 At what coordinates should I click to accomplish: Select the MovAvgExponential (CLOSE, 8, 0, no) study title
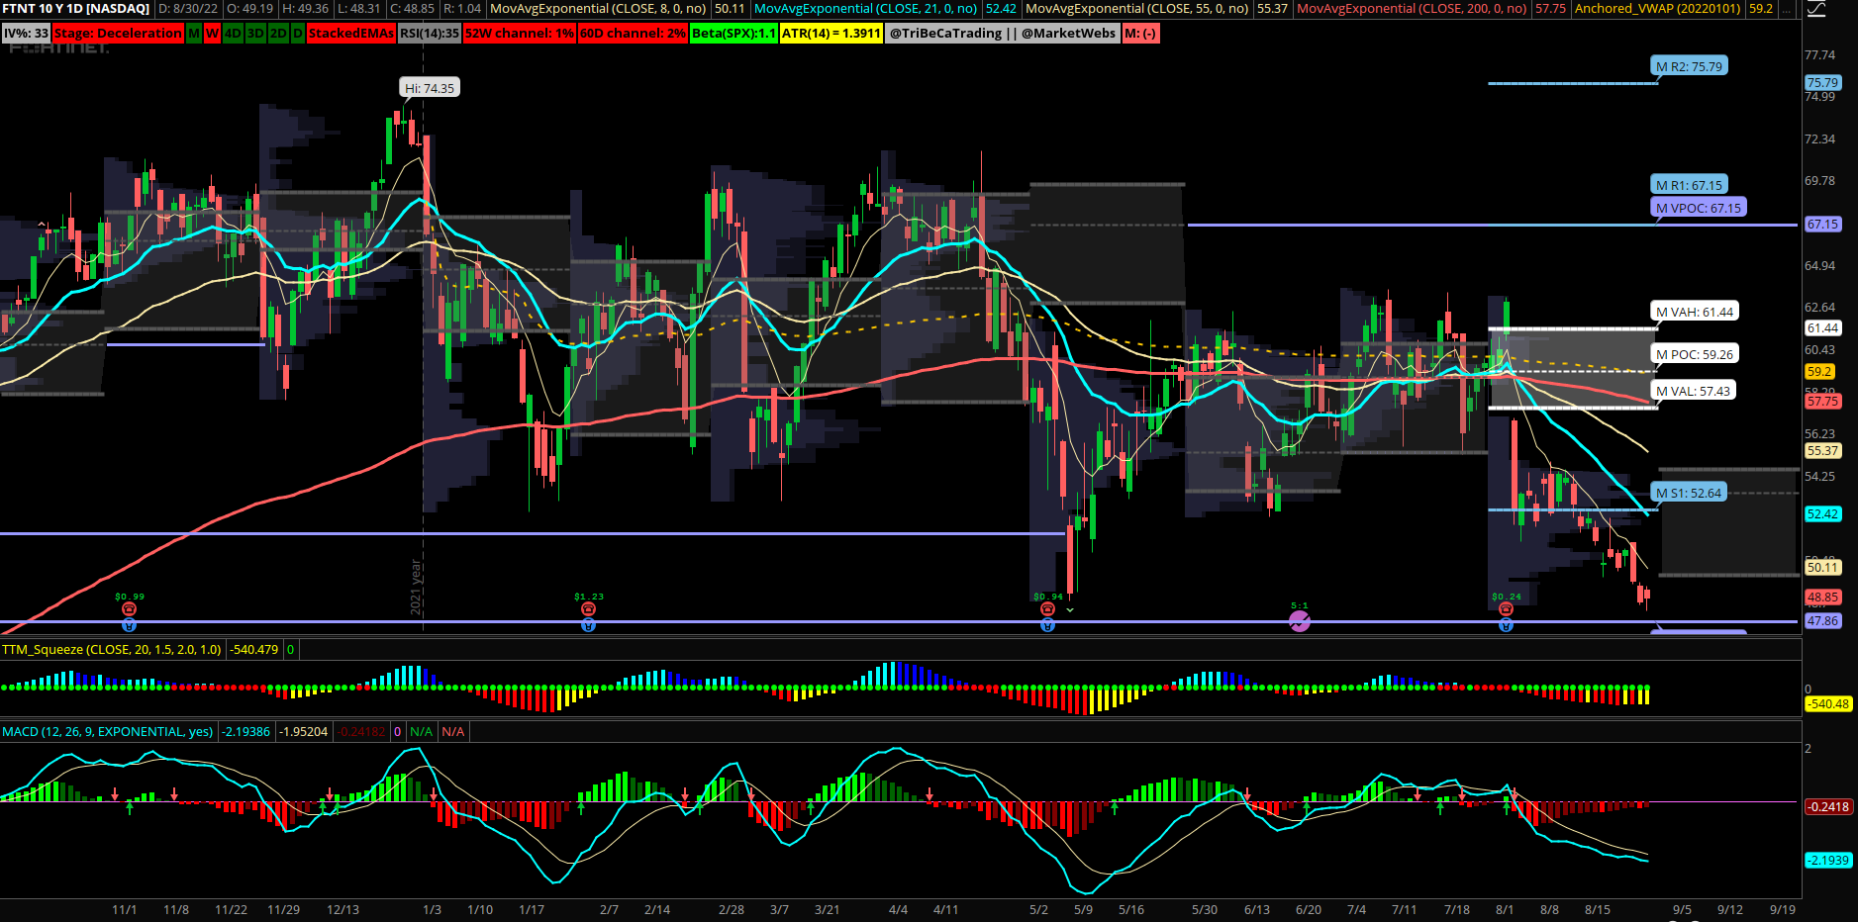[x=598, y=8]
